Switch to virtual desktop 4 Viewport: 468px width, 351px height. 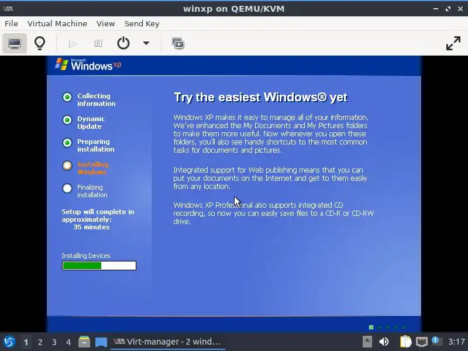pos(68,342)
